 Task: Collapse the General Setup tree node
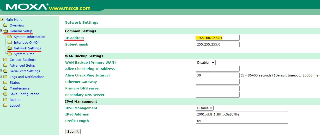[x=1, y=31]
